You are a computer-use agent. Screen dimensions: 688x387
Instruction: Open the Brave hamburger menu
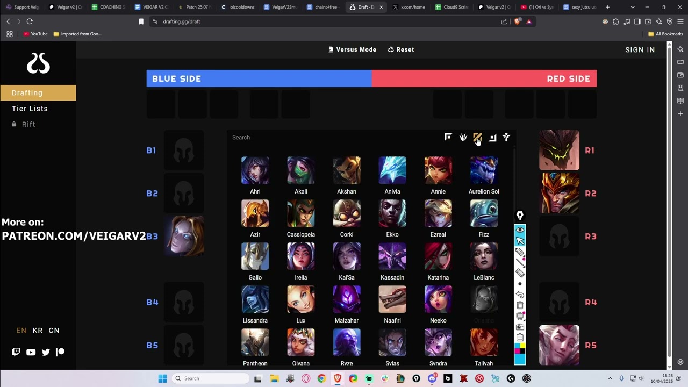tap(680, 21)
